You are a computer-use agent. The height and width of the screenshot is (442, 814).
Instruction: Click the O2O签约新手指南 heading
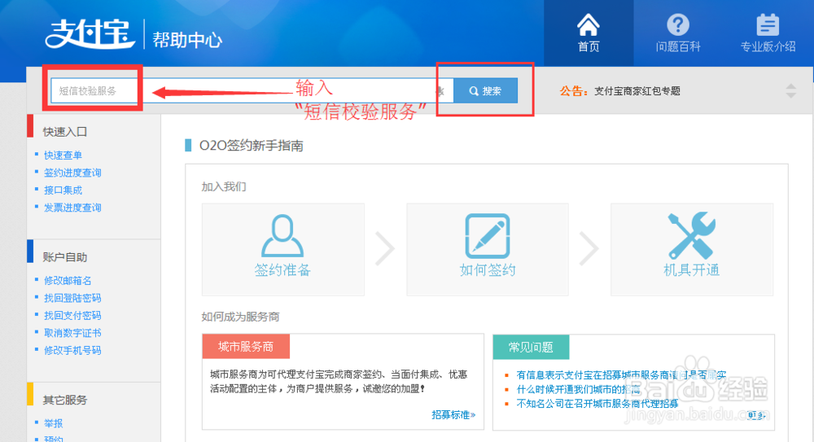pyautogui.click(x=252, y=146)
